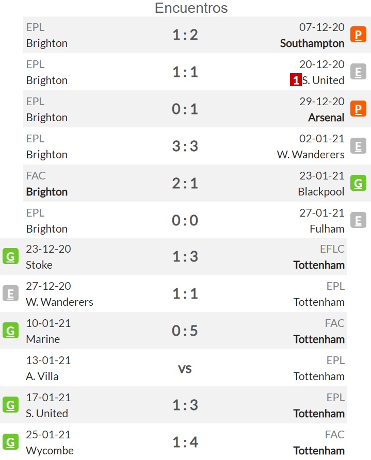This screenshot has height=460, width=371.
Task: Click the gray E badge next to Fulham
Action: [x=358, y=220]
